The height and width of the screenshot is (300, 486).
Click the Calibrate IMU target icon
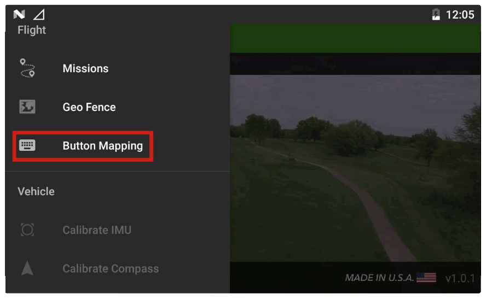point(27,230)
